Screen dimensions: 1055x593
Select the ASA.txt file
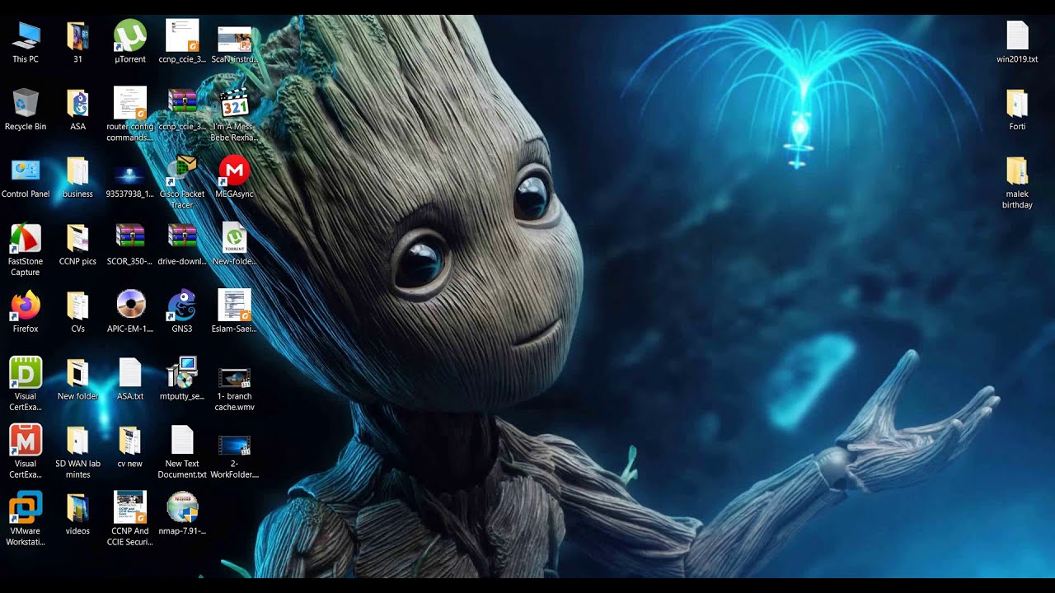point(130,374)
